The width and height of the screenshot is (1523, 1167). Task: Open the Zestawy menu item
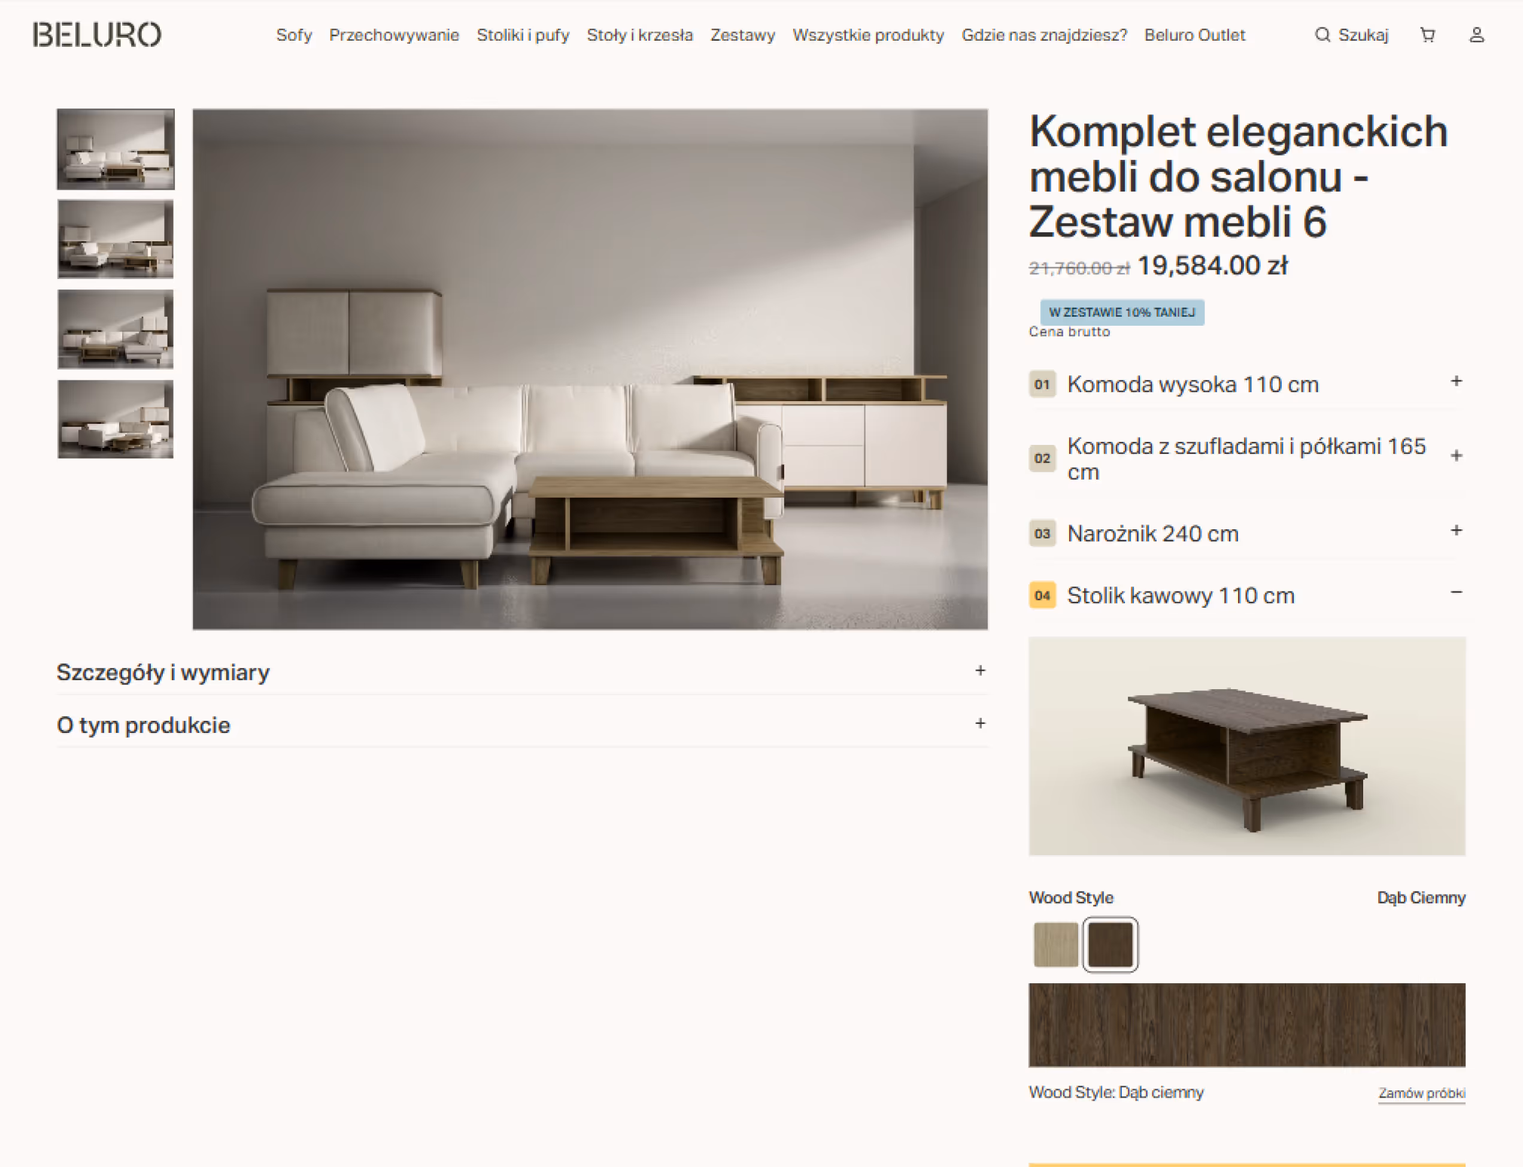[742, 35]
